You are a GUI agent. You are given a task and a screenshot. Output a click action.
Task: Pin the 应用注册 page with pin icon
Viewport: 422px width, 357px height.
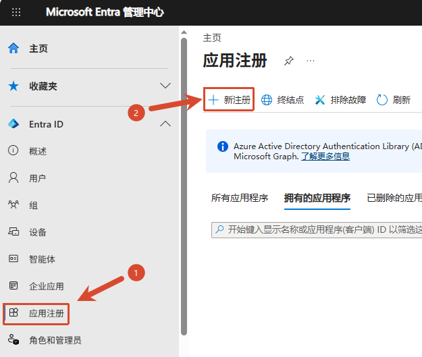[x=289, y=61]
